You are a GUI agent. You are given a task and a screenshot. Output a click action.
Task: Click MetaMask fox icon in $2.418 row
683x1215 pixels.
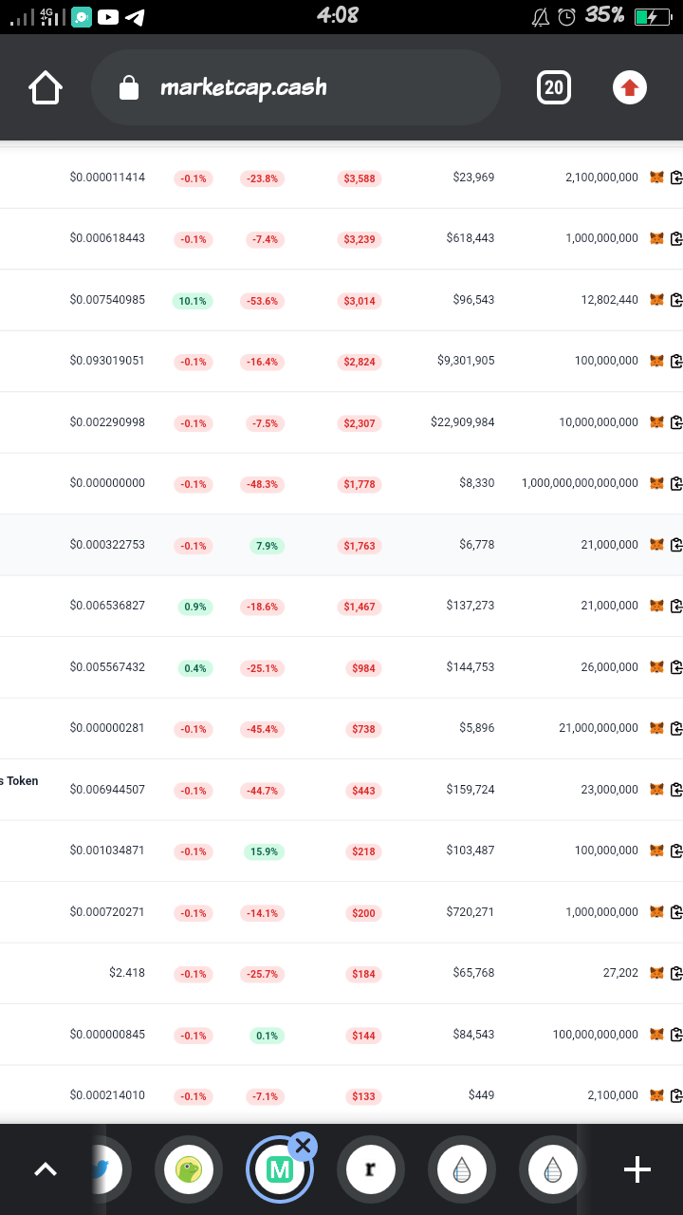tap(656, 973)
